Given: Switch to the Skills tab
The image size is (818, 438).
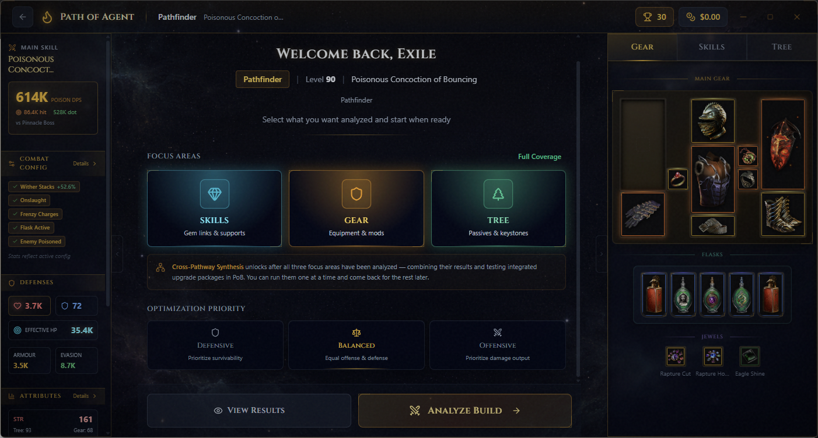Looking at the screenshot, I should 712,47.
